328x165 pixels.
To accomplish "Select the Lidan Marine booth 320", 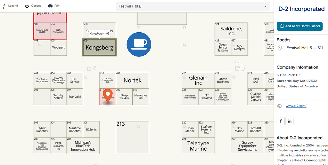I will point(190,130).
